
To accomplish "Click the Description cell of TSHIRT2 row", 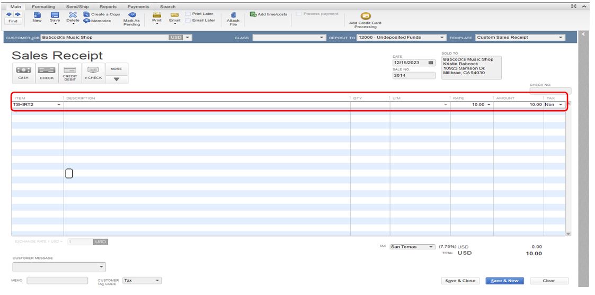I will tap(207, 105).
